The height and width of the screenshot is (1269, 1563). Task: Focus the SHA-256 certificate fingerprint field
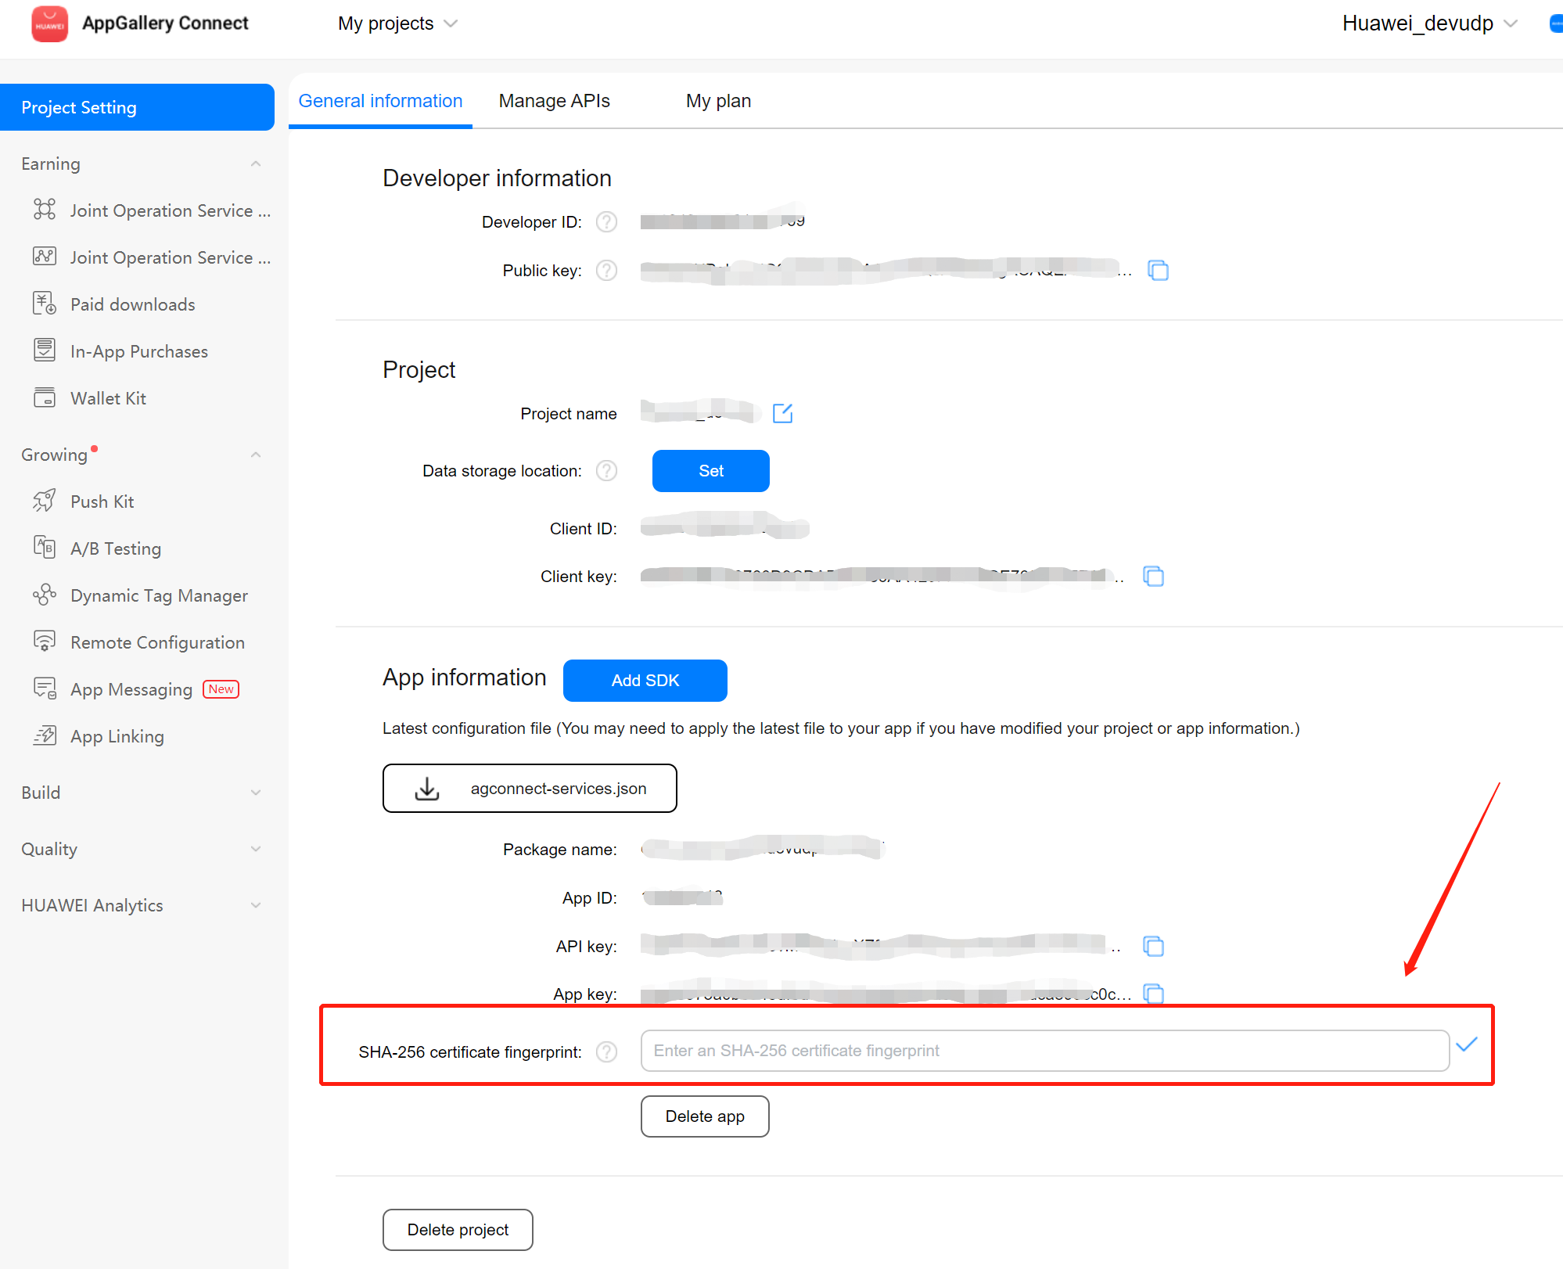click(1044, 1051)
